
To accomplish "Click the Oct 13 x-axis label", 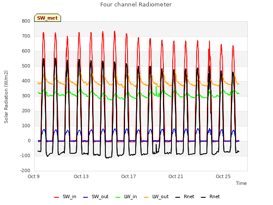I will (81, 176).
